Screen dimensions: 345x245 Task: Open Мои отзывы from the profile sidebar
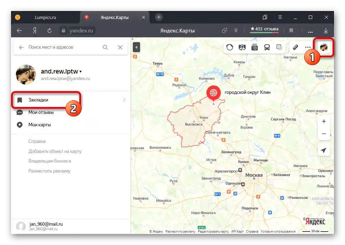42,112
